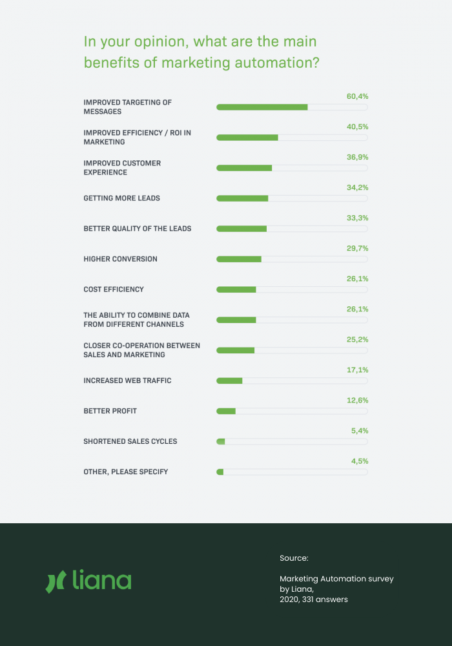
Task: Click the Better Quality of the Leads label
Action: (x=138, y=229)
